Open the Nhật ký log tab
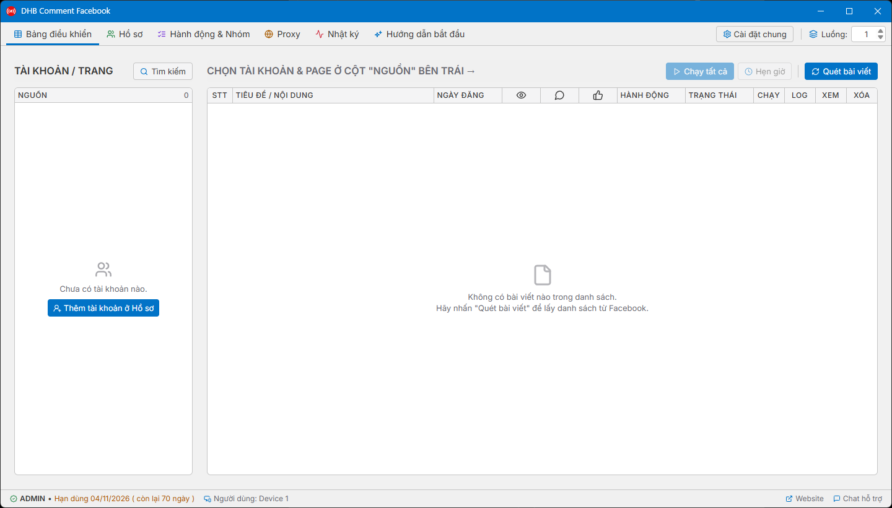This screenshot has height=508, width=892. 337,34
